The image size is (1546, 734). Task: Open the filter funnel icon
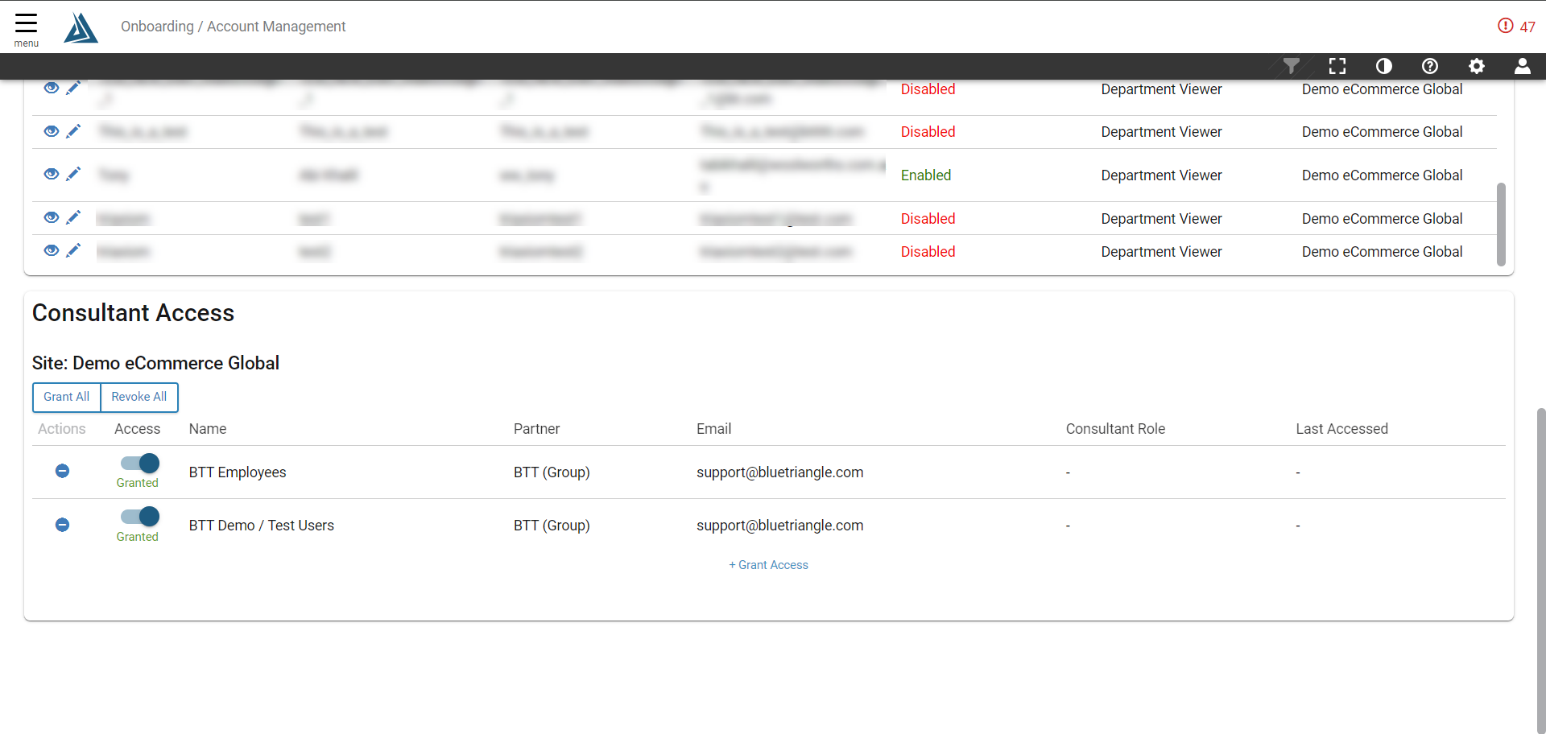pyautogui.click(x=1292, y=66)
